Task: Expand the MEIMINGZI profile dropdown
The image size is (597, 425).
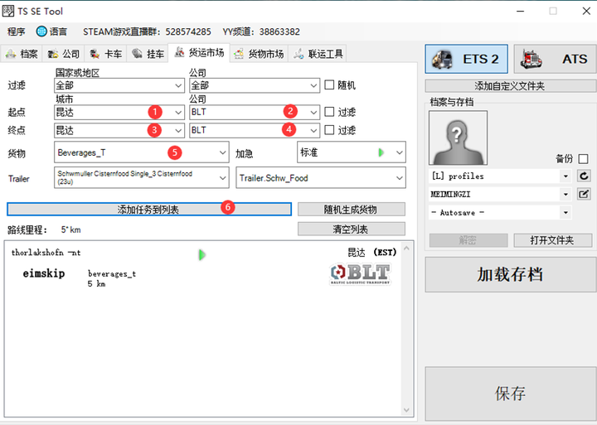Action: (565, 194)
